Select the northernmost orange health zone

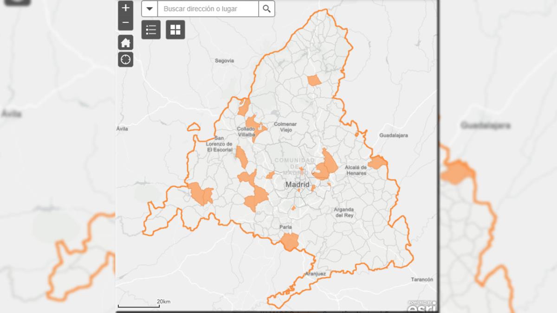pos(314,81)
